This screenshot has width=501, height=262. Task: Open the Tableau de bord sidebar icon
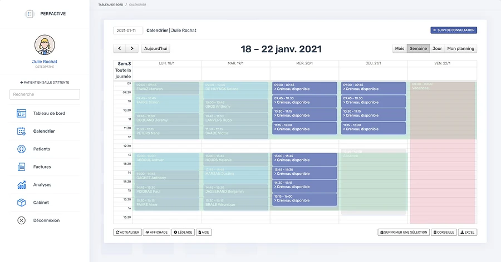pos(21,113)
